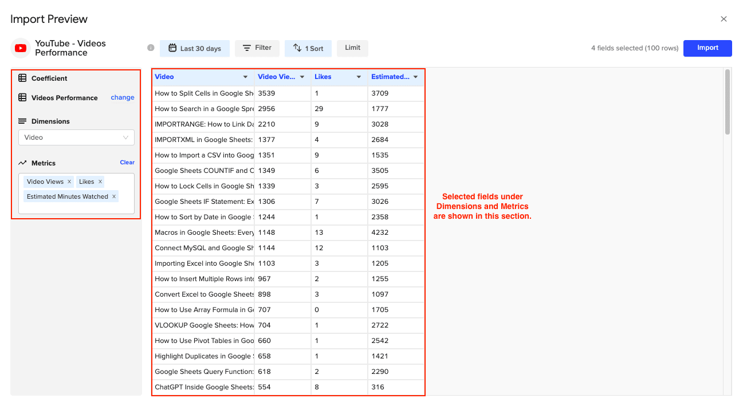Open the Likes column dropdown arrow

pos(359,77)
